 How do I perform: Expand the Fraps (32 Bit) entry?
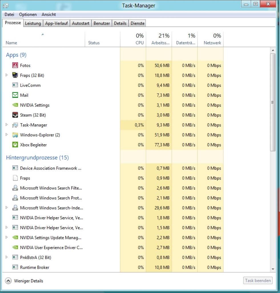click(7, 75)
